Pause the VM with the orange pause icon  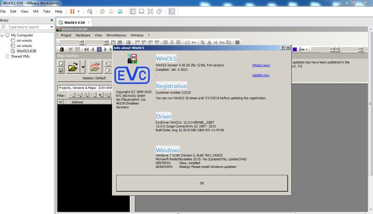[x=72, y=11]
